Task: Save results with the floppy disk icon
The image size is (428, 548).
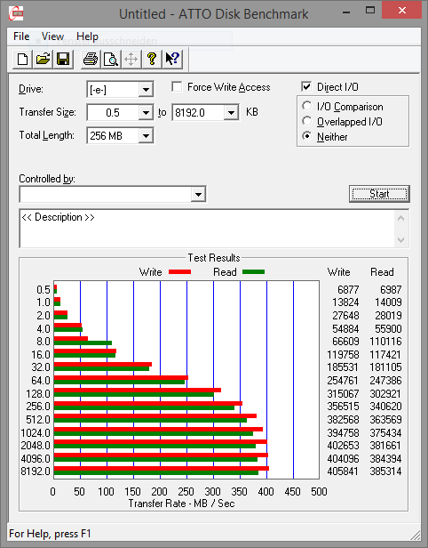Action: tap(63, 59)
